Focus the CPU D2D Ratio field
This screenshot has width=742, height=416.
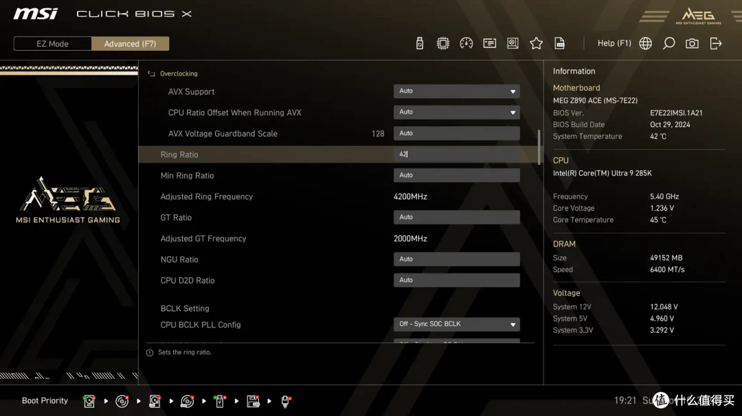(x=457, y=280)
